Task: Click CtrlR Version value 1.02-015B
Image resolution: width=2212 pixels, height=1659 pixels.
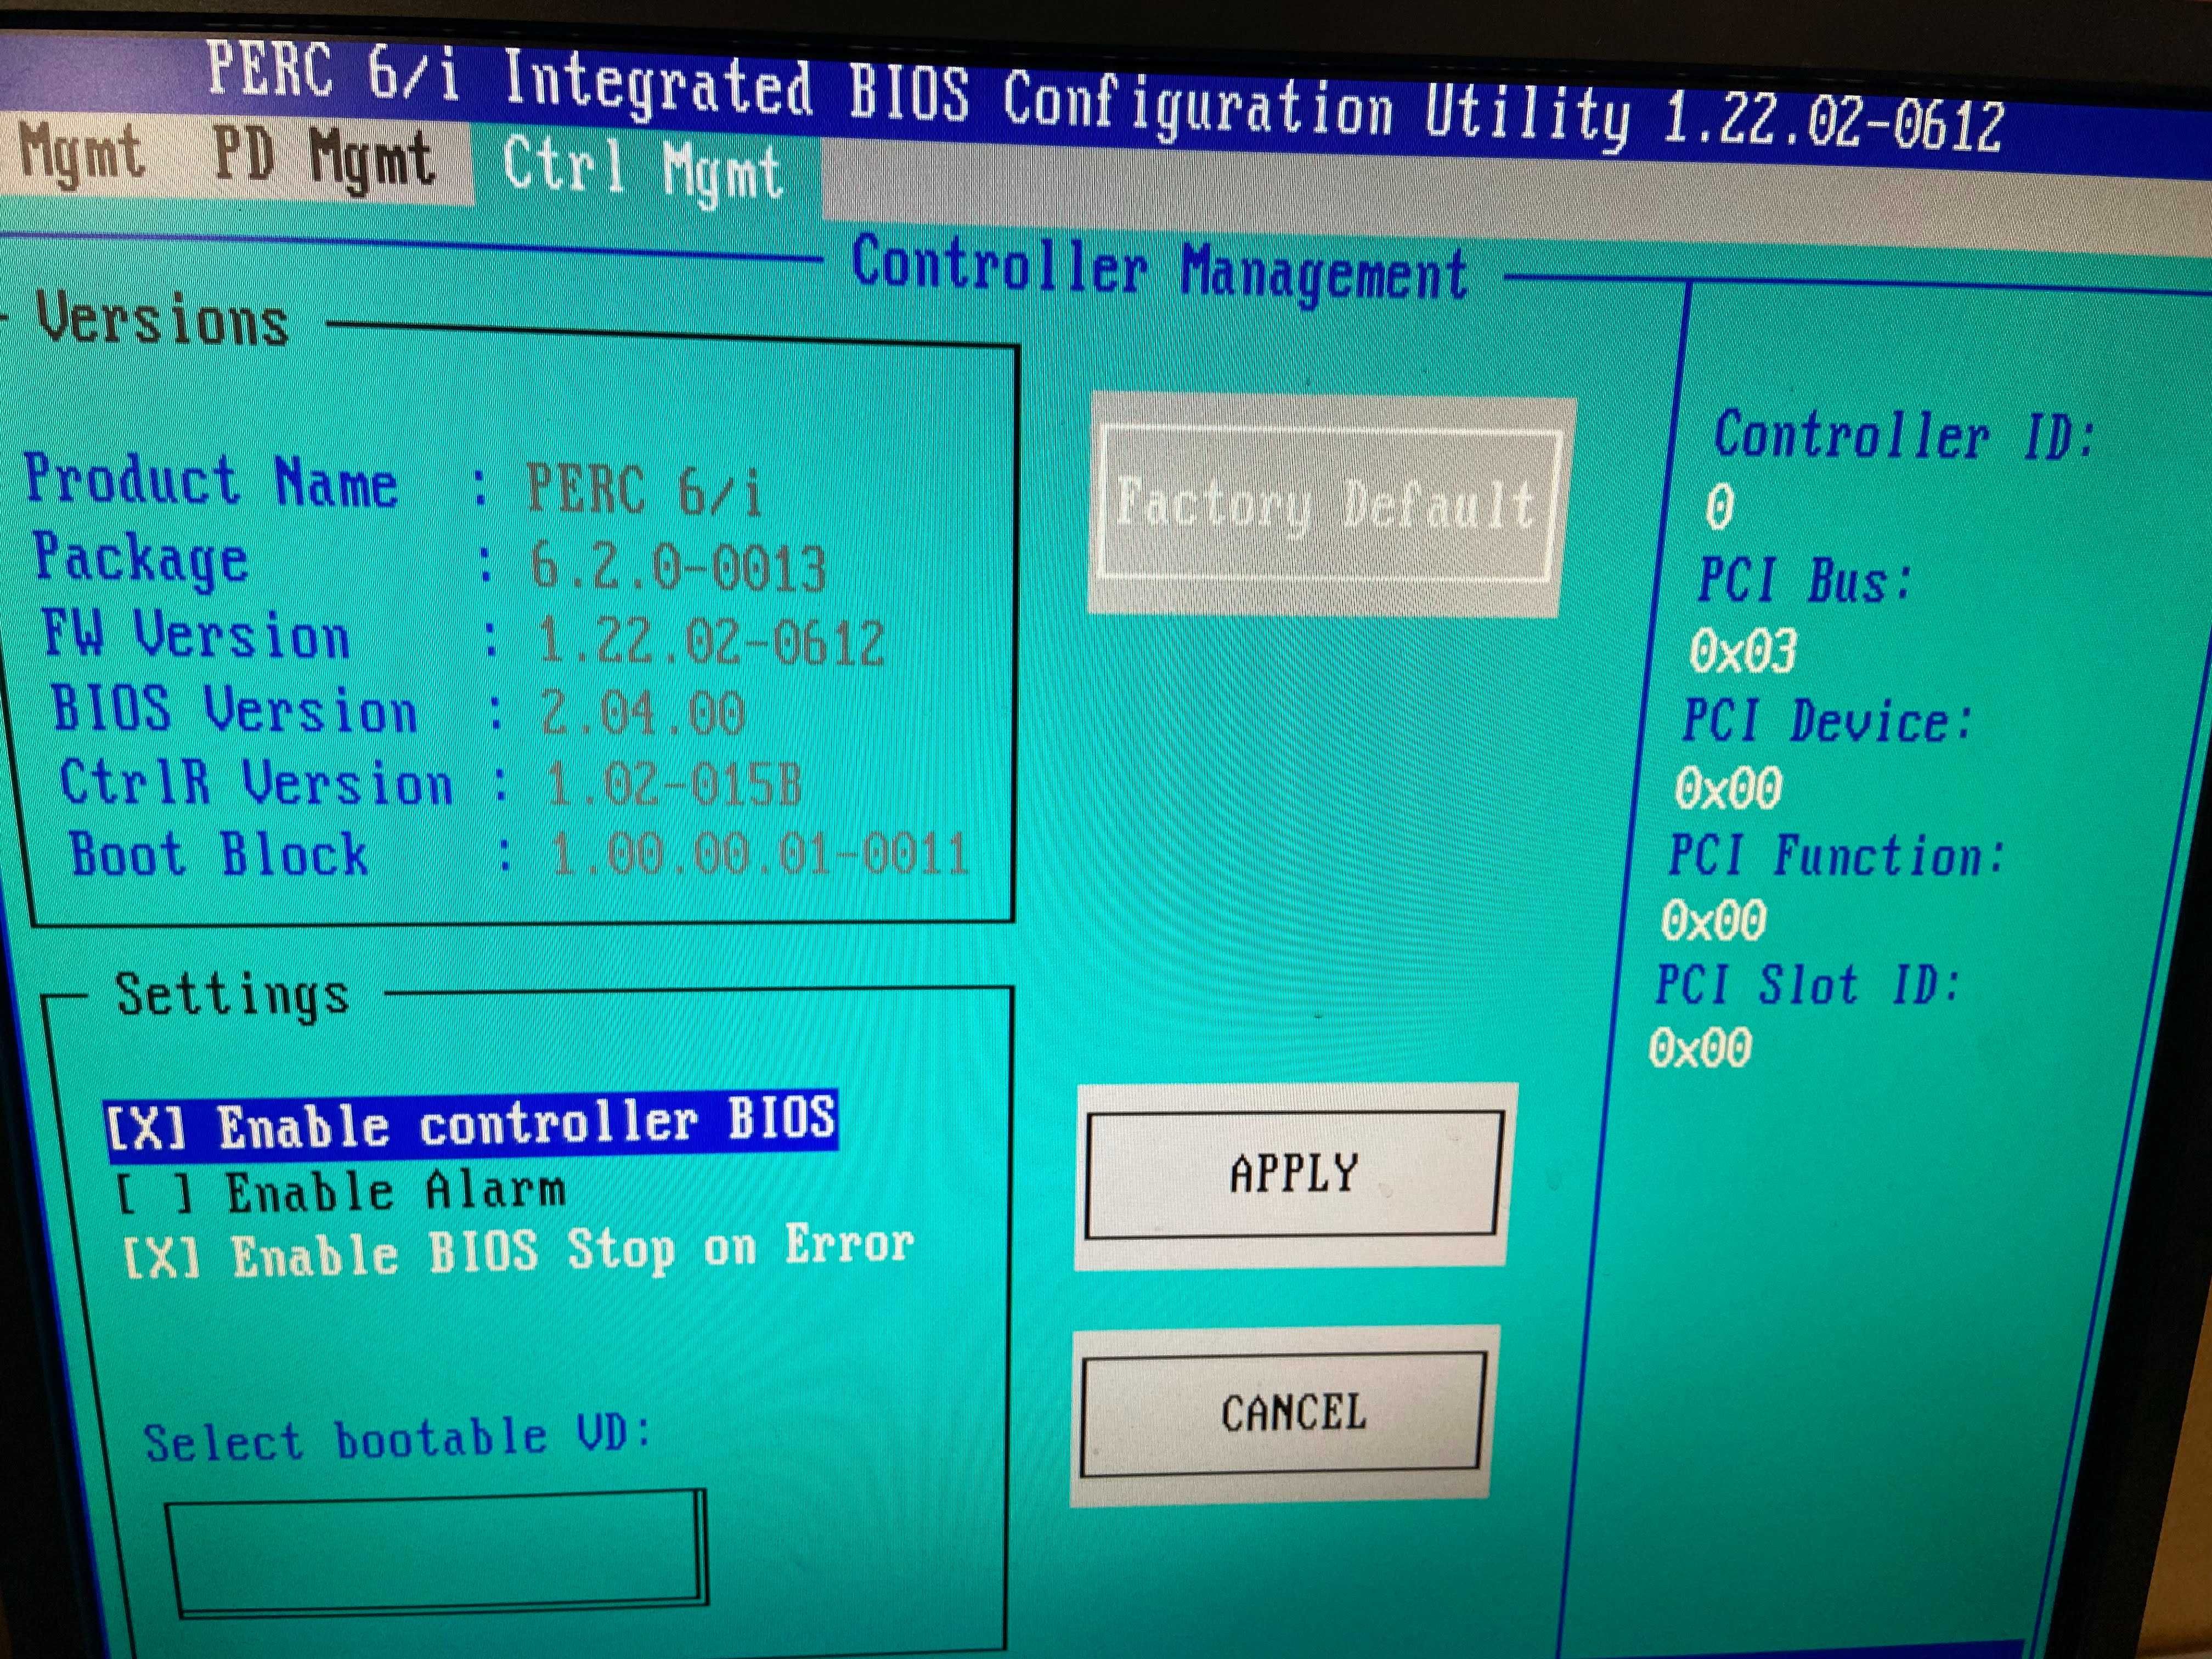Action: click(x=674, y=785)
